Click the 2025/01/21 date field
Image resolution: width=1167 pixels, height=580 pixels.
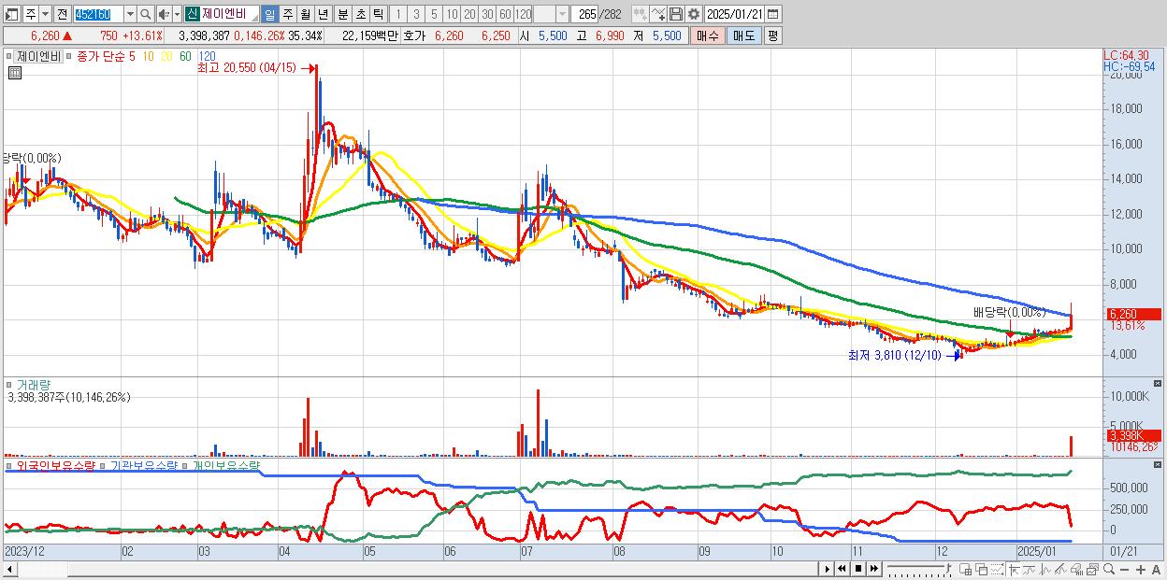click(x=734, y=14)
